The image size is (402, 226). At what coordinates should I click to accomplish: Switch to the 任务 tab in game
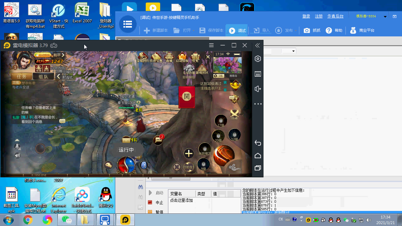(x=22, y=76)
